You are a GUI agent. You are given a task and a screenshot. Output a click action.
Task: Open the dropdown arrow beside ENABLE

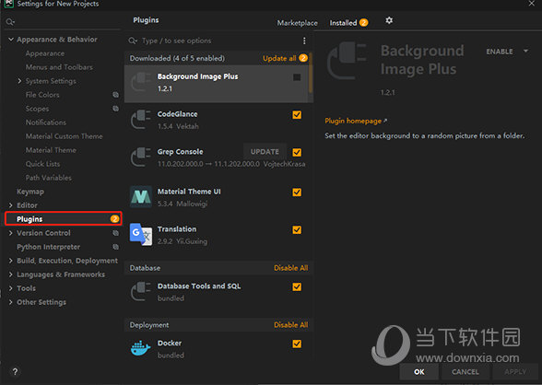(x=525, y=51)
